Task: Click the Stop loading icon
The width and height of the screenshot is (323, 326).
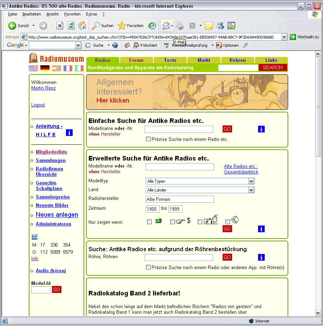Action: coord(60,26)
